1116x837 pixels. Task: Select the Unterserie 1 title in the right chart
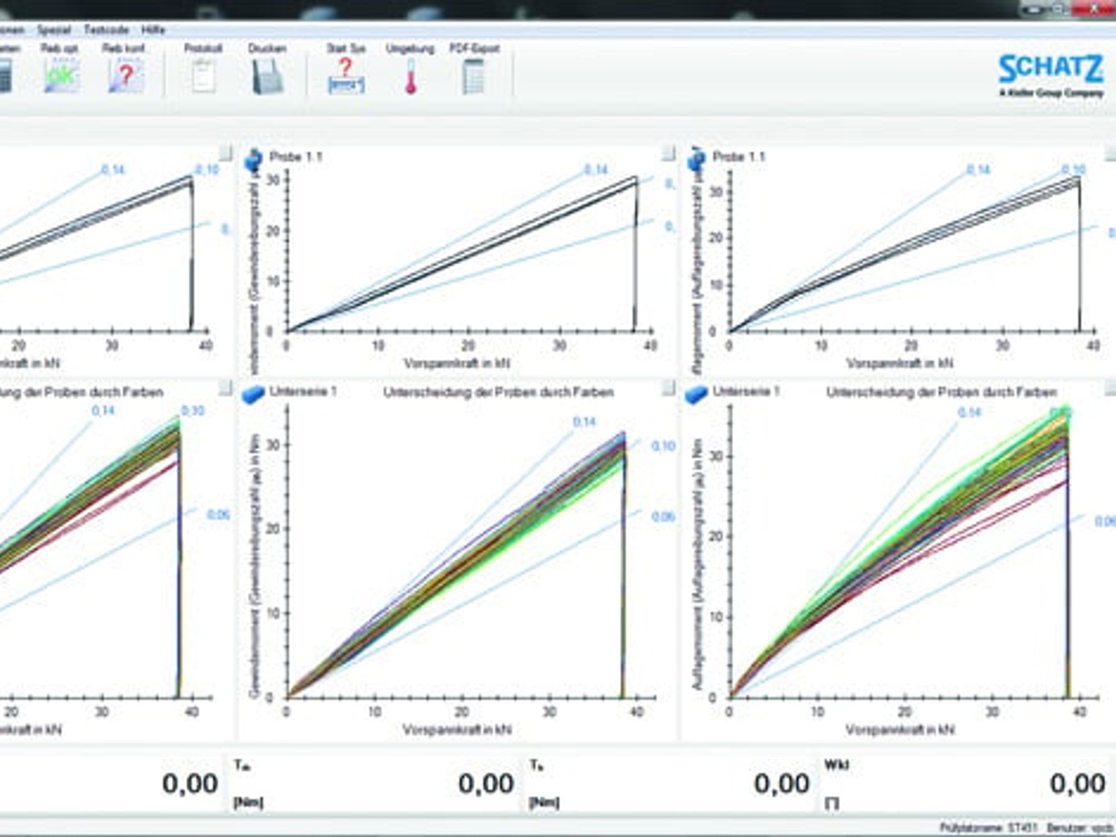[x=746, y=391]
